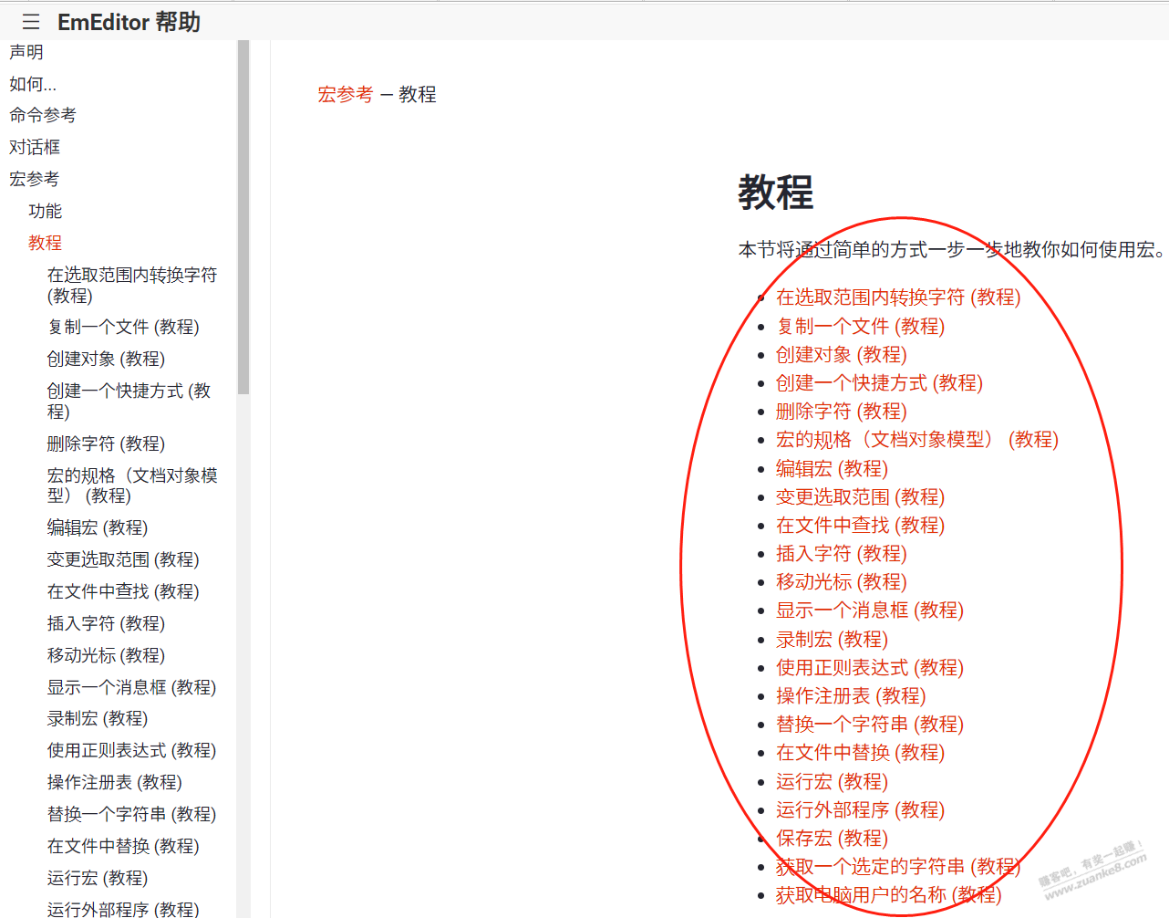
Task: Open sidebar item 删除字符 (教程)
Action: point(106,443)
